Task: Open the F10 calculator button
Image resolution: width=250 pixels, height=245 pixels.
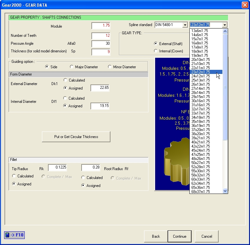Action: click(14, 235)
